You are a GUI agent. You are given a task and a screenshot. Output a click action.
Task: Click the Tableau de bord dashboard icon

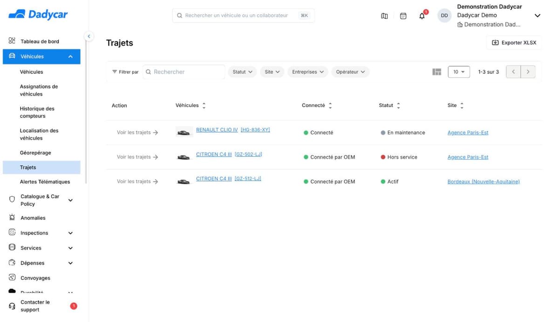tap(12, 41)
